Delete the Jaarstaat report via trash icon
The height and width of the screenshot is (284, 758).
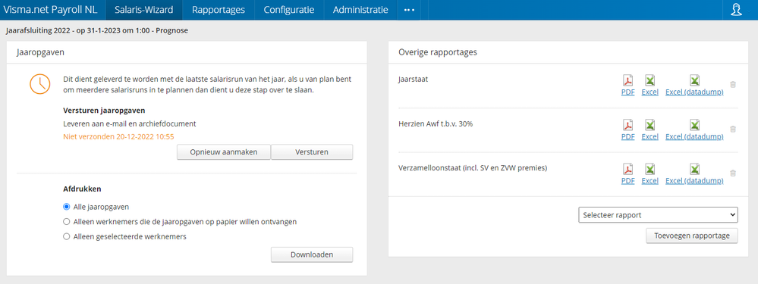tap(733, 84)
